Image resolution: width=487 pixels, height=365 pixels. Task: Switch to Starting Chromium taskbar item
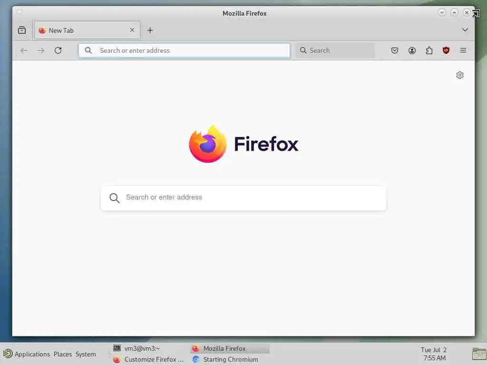(230, 359)
